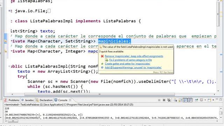Click the console output line '228'
The height and width of the screenshot is (126, 224).
tap(7, 108)
